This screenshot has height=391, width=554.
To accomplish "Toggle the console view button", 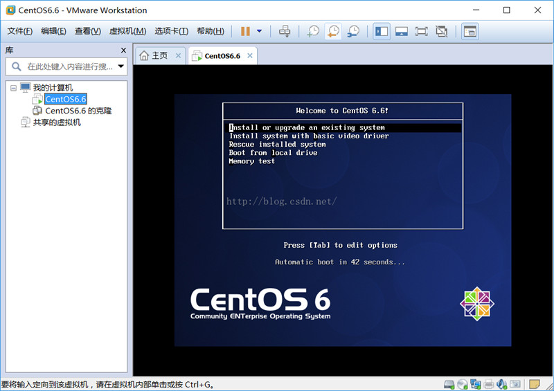I will pyautogui.click(x=470, y=31).
